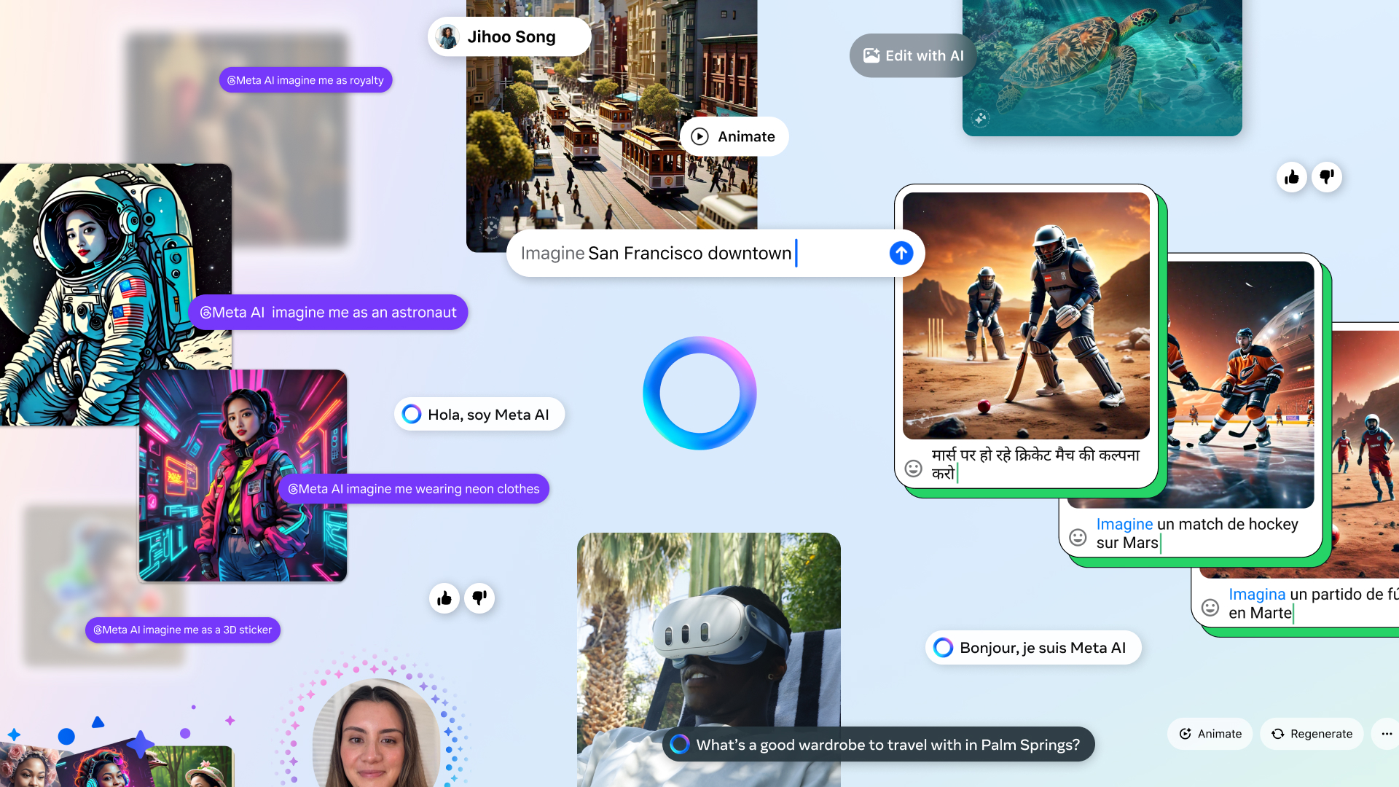Click the imagine me as an astronaut bubble
This screenshot has height=787, width=1399.
click(328, 312)
